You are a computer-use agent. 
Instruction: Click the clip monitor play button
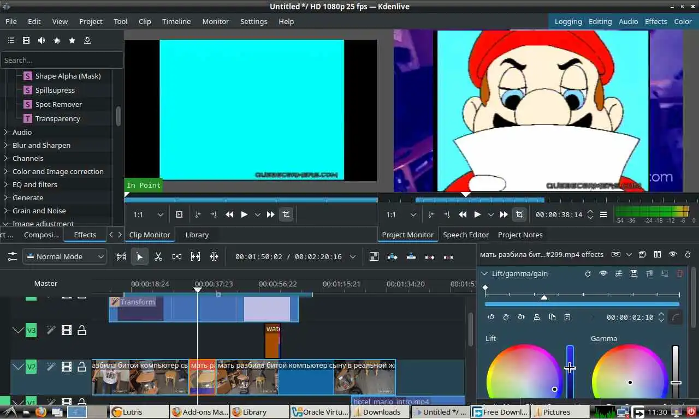pyautogui.click(x=244, y=214)
